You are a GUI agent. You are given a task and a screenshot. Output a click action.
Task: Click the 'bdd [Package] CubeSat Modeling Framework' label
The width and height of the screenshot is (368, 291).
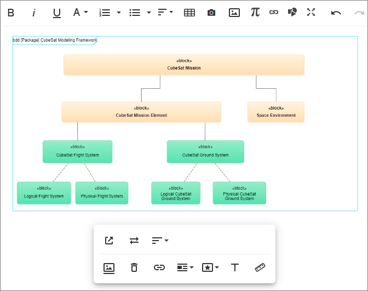[55, 40]
